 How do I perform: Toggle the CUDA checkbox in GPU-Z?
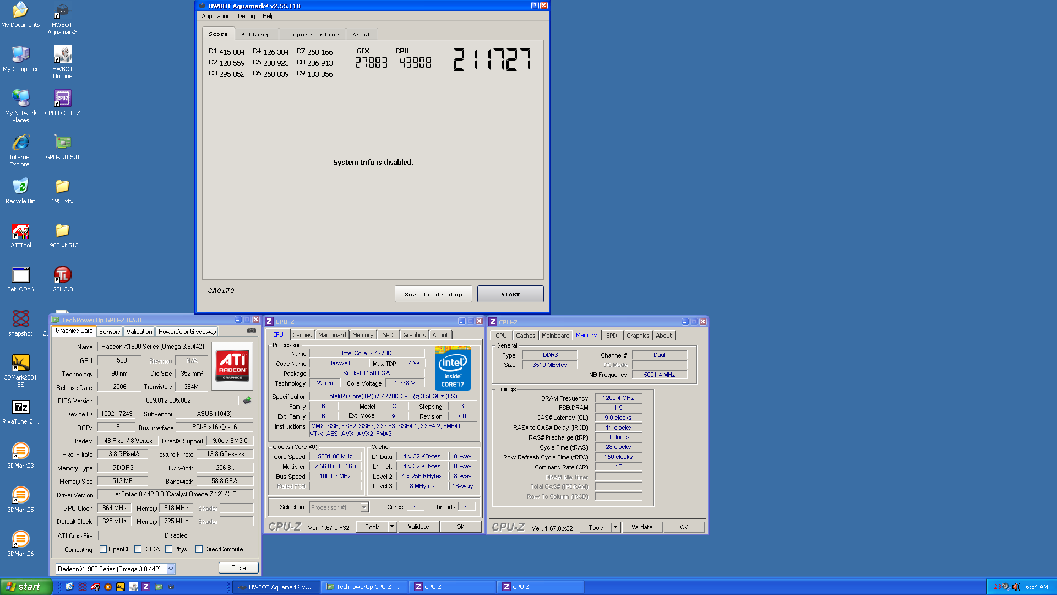coord(138,549)
